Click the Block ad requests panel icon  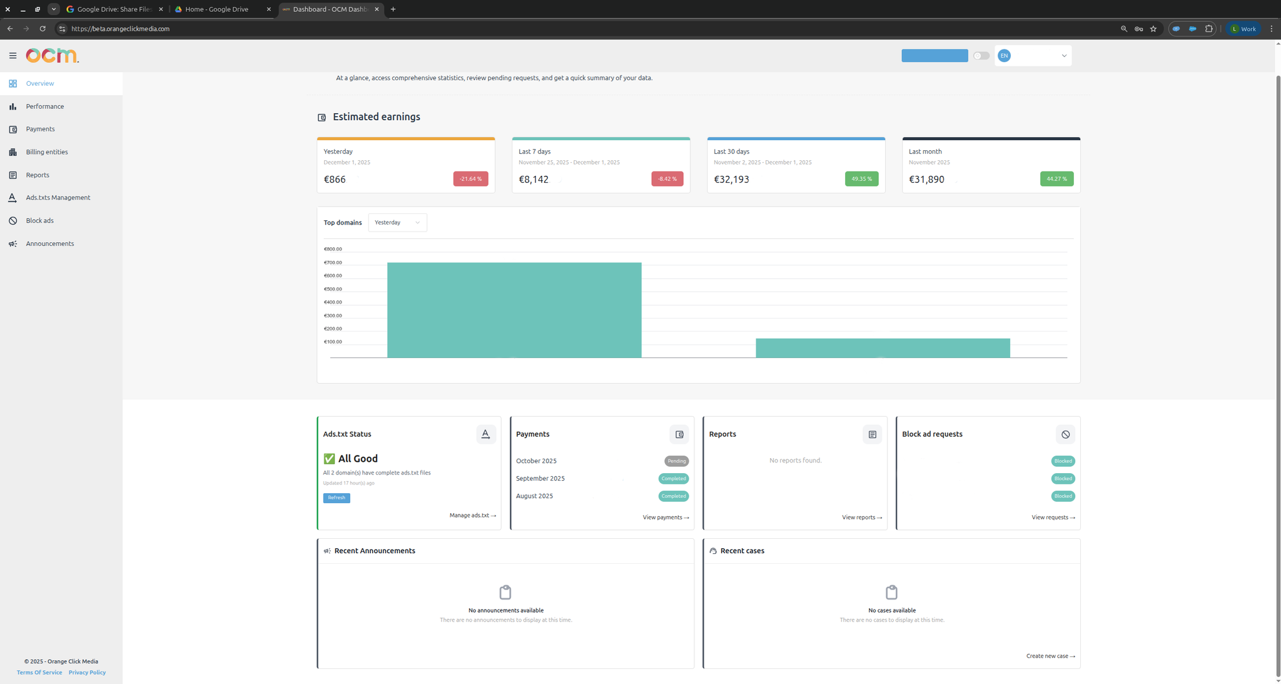pyautogui.click(x=1065, y=434)
